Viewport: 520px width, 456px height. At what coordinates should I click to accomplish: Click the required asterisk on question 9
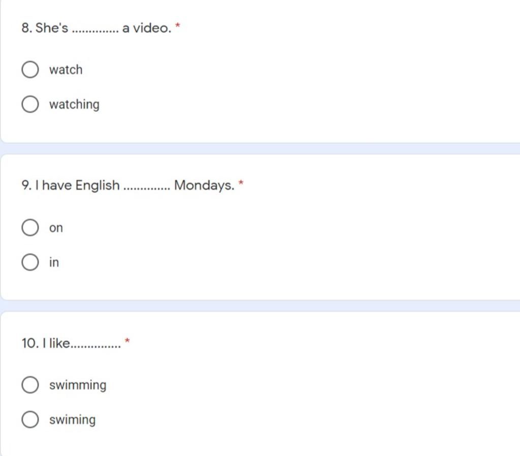click(241, 182)
